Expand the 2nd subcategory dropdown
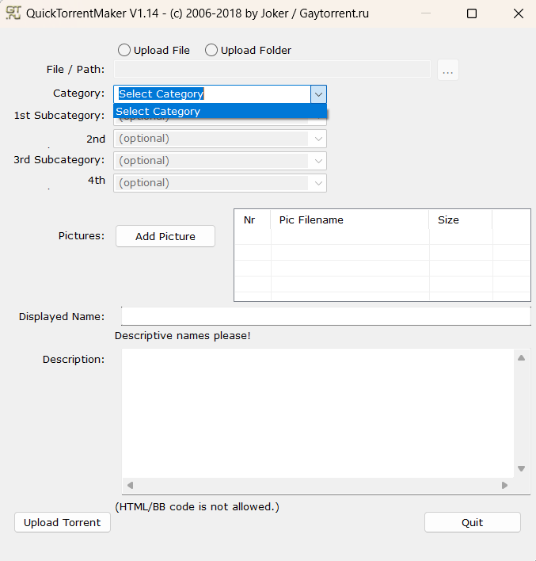Image resolution: width=536 pixels, height=561 pixels. (317, 139)
